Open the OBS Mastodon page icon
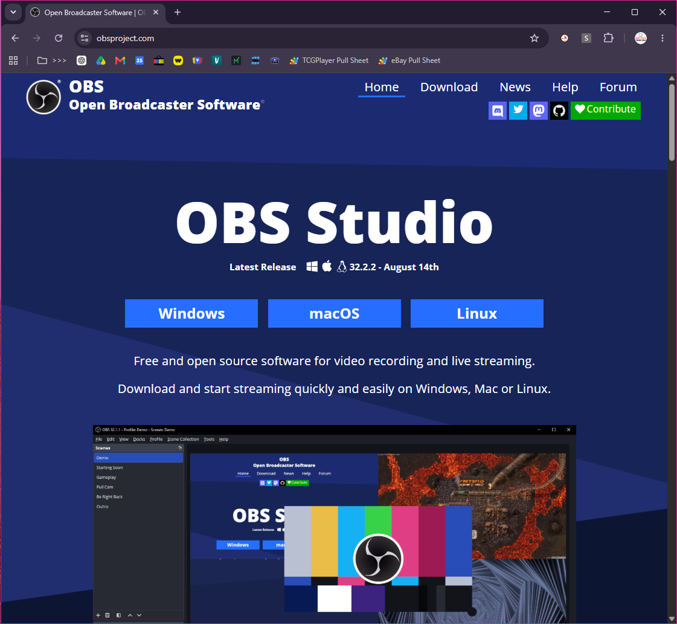677x624 pixels. tap(539, 111)
